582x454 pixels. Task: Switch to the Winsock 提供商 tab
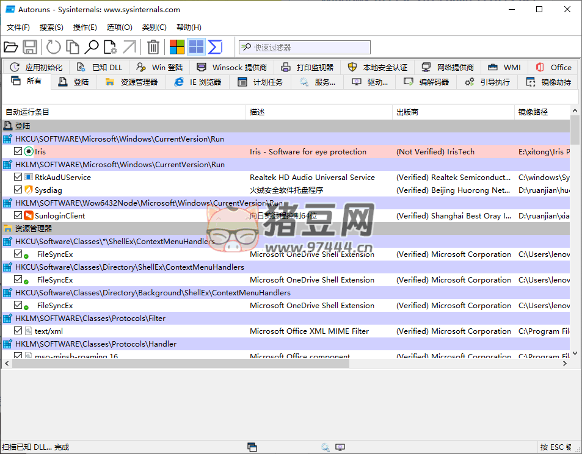[x=232, y=67]
